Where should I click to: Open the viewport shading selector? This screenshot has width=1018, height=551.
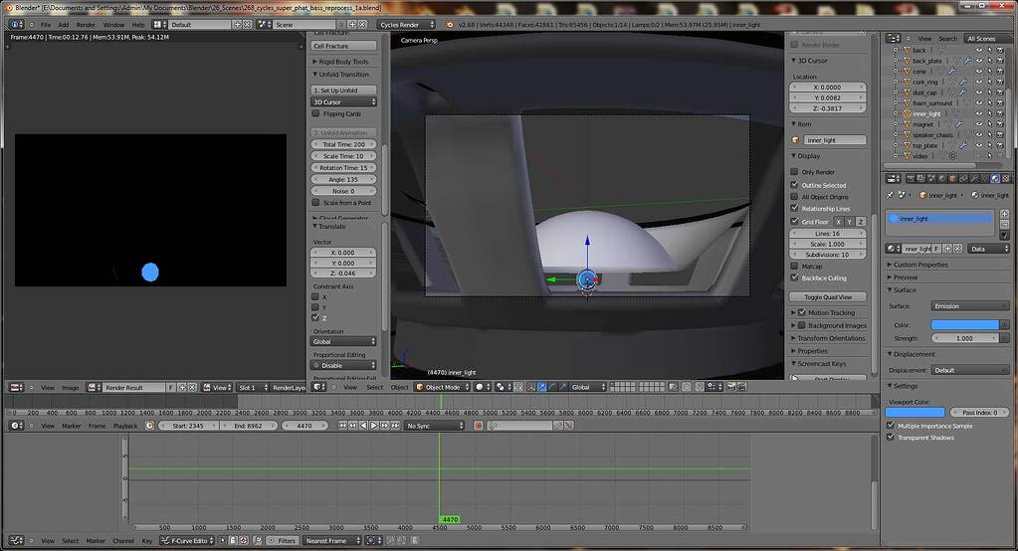point(482,387)
